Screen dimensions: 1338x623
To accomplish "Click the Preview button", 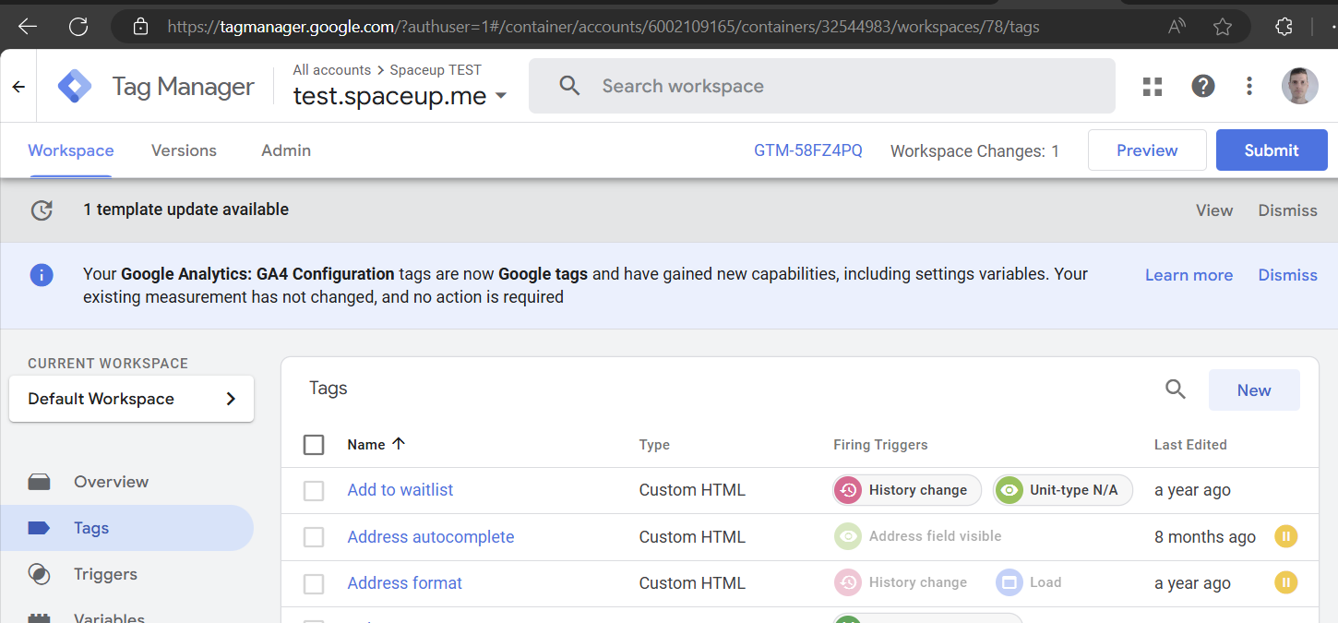I will pyautogui.click(x=1147, y=150).
